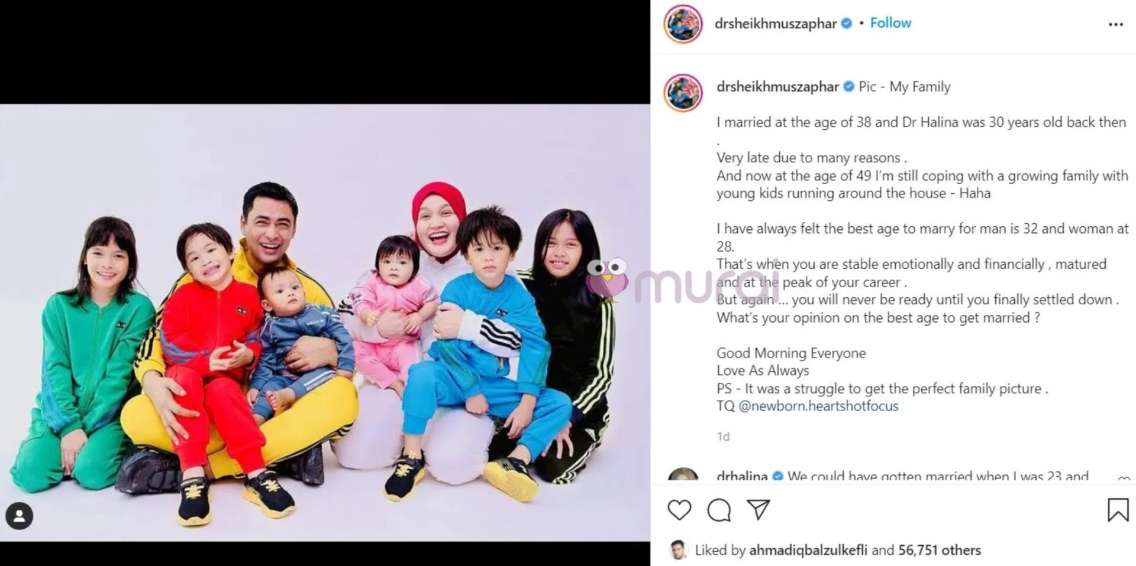
Task: View the 56,751 others likes list
Action: pyautogui.click(x=939, y=550)
